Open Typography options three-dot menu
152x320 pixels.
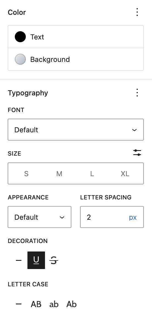(137, 93)
